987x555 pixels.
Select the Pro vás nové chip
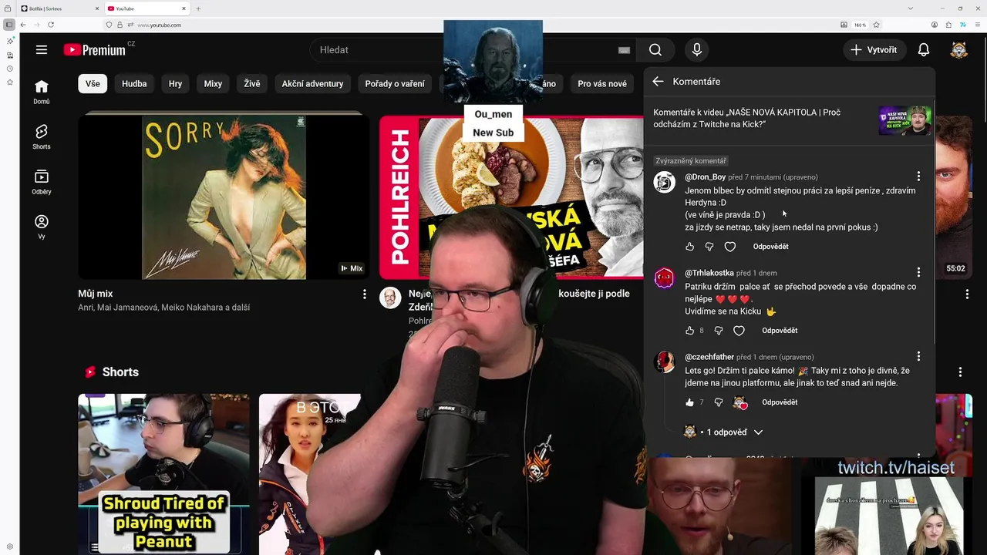coord(602,83)
